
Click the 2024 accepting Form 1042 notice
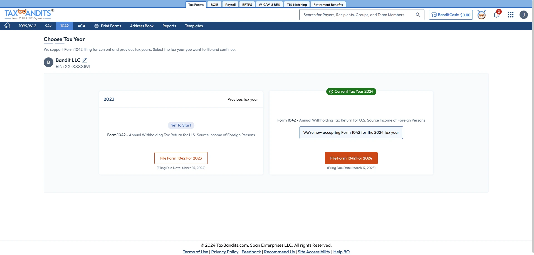pos(351,133)
